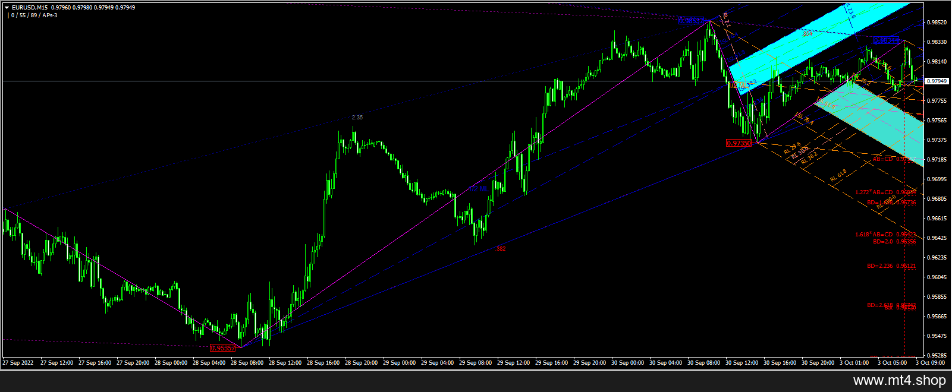952x392 pixels.
Task: Click the '27 Sep 2022' date on time axis
Action: click(x=18, y=362)
